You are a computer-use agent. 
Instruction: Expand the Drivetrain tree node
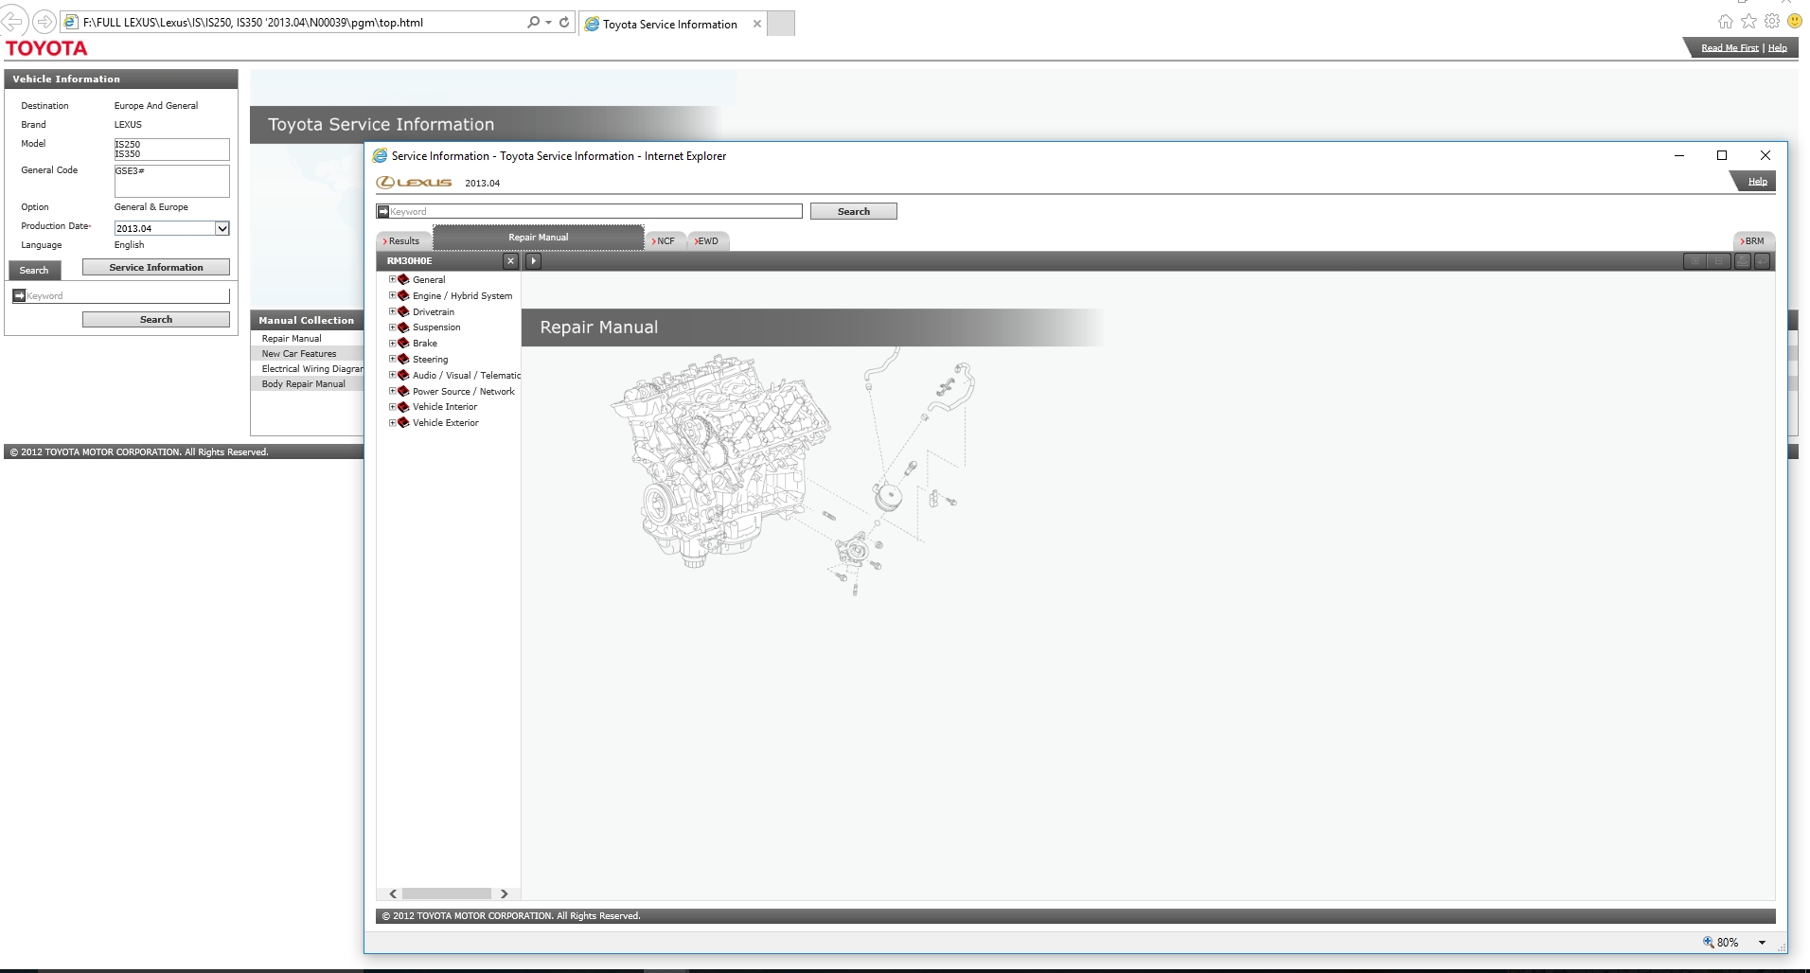(393, 311)
